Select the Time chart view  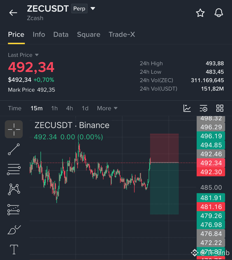[x=15, y=108]
